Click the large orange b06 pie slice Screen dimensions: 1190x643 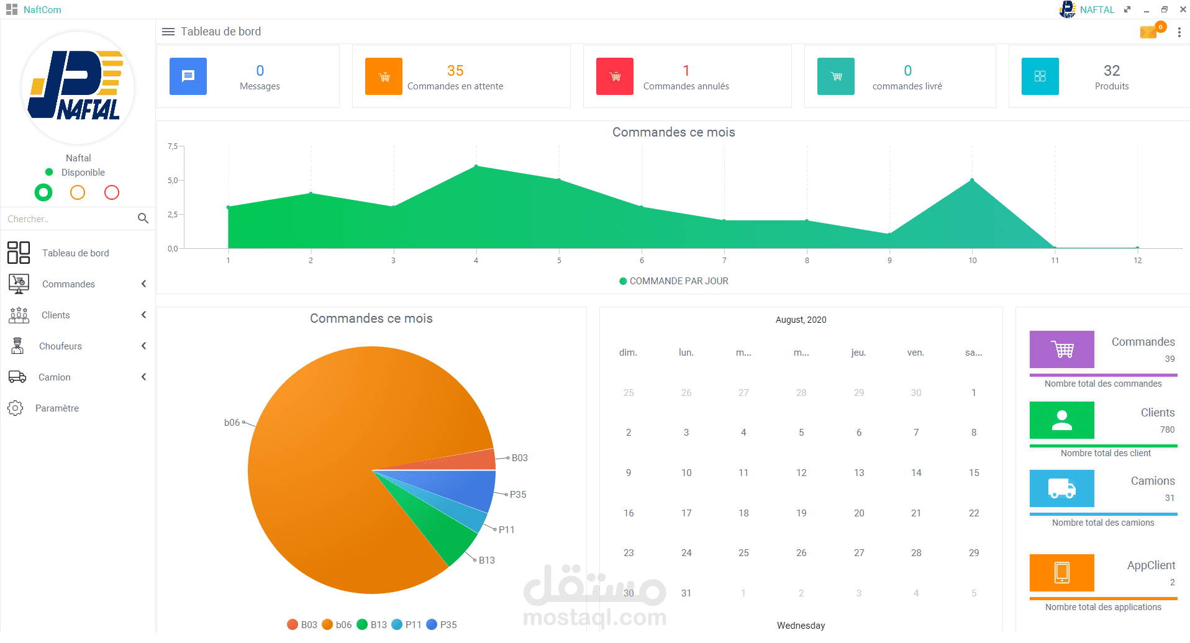click(x=348, y=459)
